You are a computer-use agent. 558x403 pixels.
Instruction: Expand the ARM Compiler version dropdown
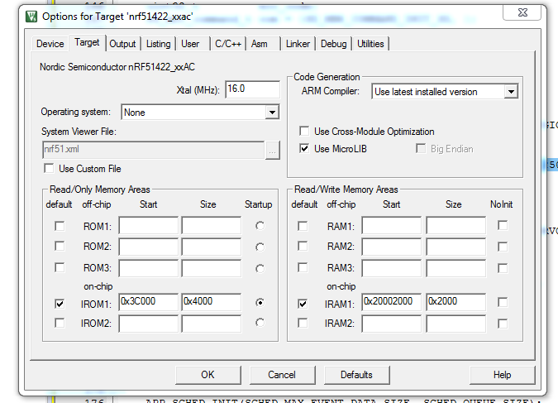(x=511, y=92)
